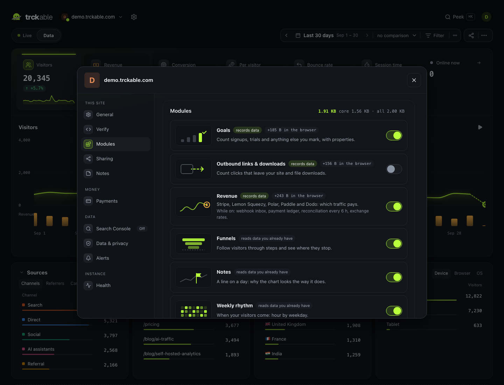Play the visitors chart animation
The image size is (504, 385).
point(480,127)
